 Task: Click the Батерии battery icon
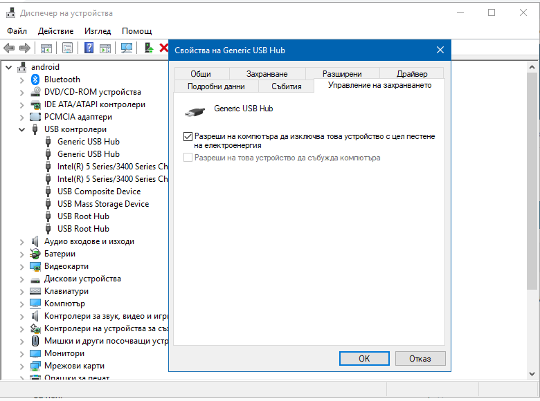[x=35, y=254]
